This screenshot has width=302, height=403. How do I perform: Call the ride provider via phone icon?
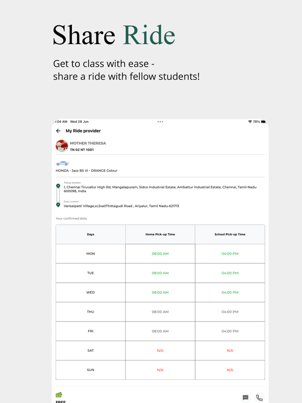pos(260,398)
